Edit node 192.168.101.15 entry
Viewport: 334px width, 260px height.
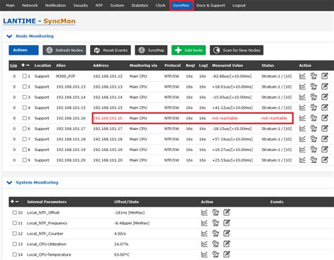click(x=325, y=108)
